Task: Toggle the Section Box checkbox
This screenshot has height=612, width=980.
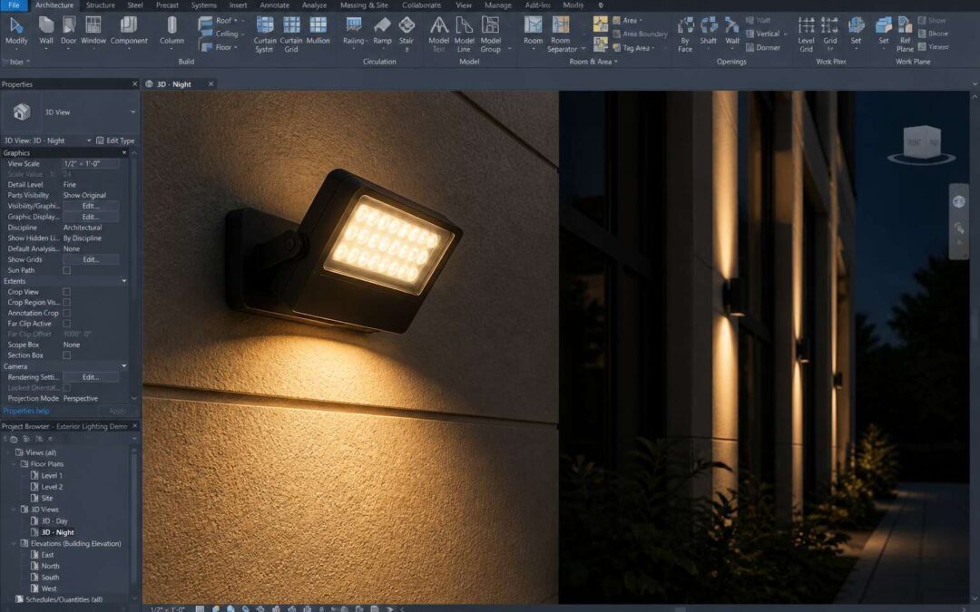Action: 67,355
